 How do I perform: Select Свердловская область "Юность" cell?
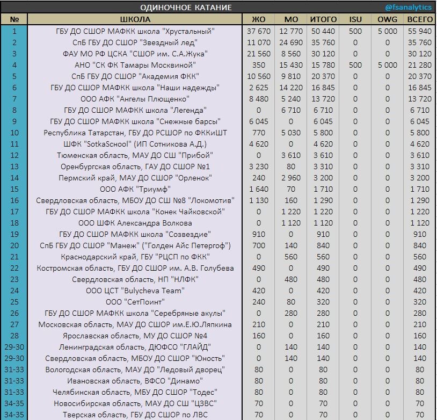135,359
